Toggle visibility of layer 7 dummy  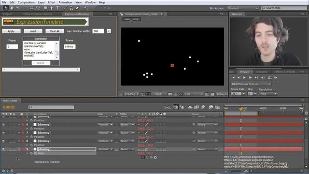3,133
